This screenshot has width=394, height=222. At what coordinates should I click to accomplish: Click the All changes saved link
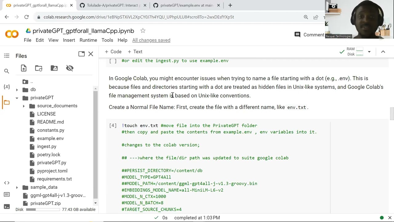(x=151, y=40)
